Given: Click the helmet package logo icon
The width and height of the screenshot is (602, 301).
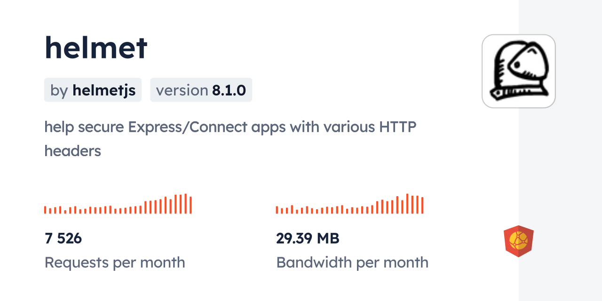Looking at the screenshot, I should (518, 71).
